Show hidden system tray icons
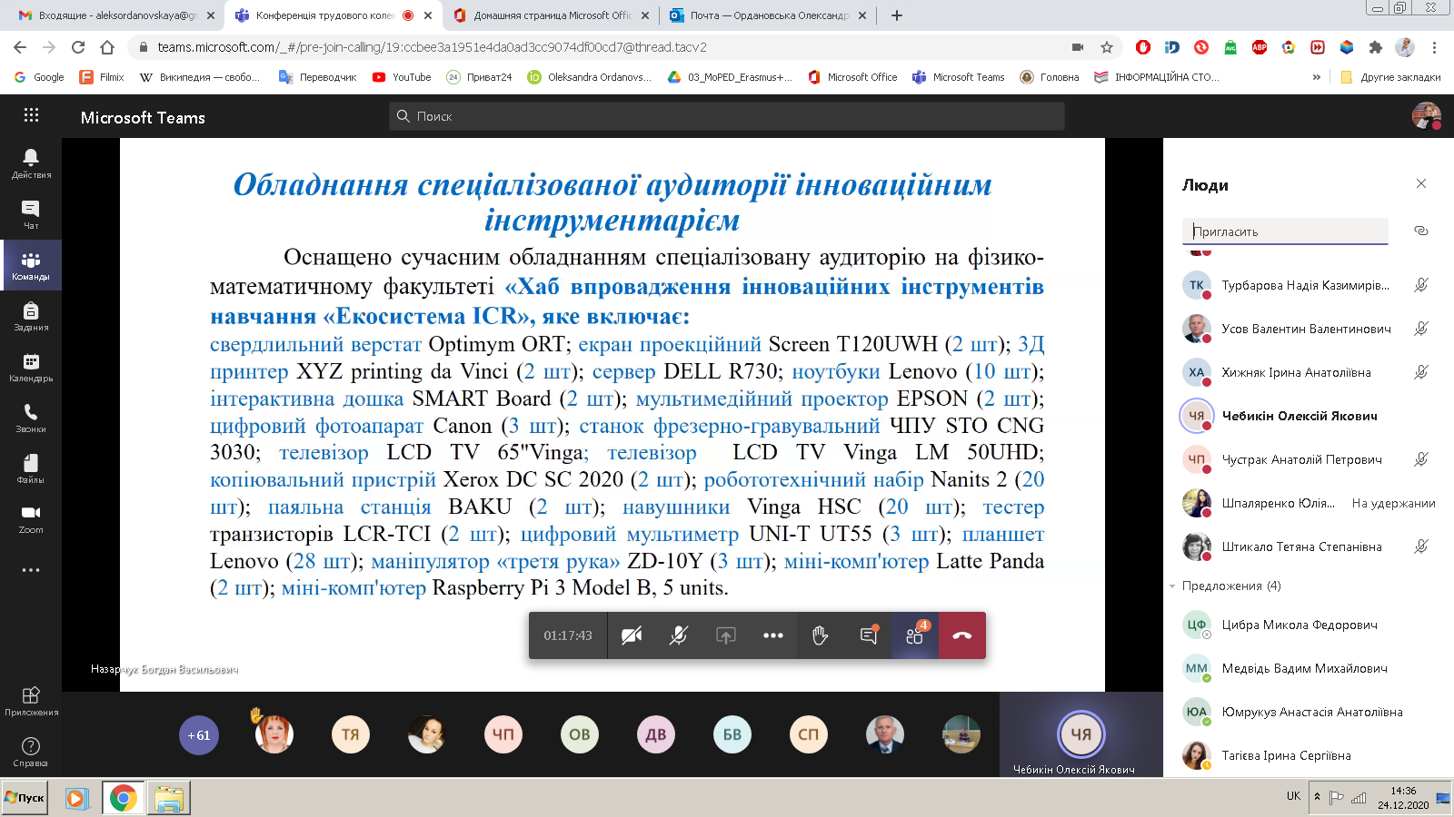 tap(1317, 797)
